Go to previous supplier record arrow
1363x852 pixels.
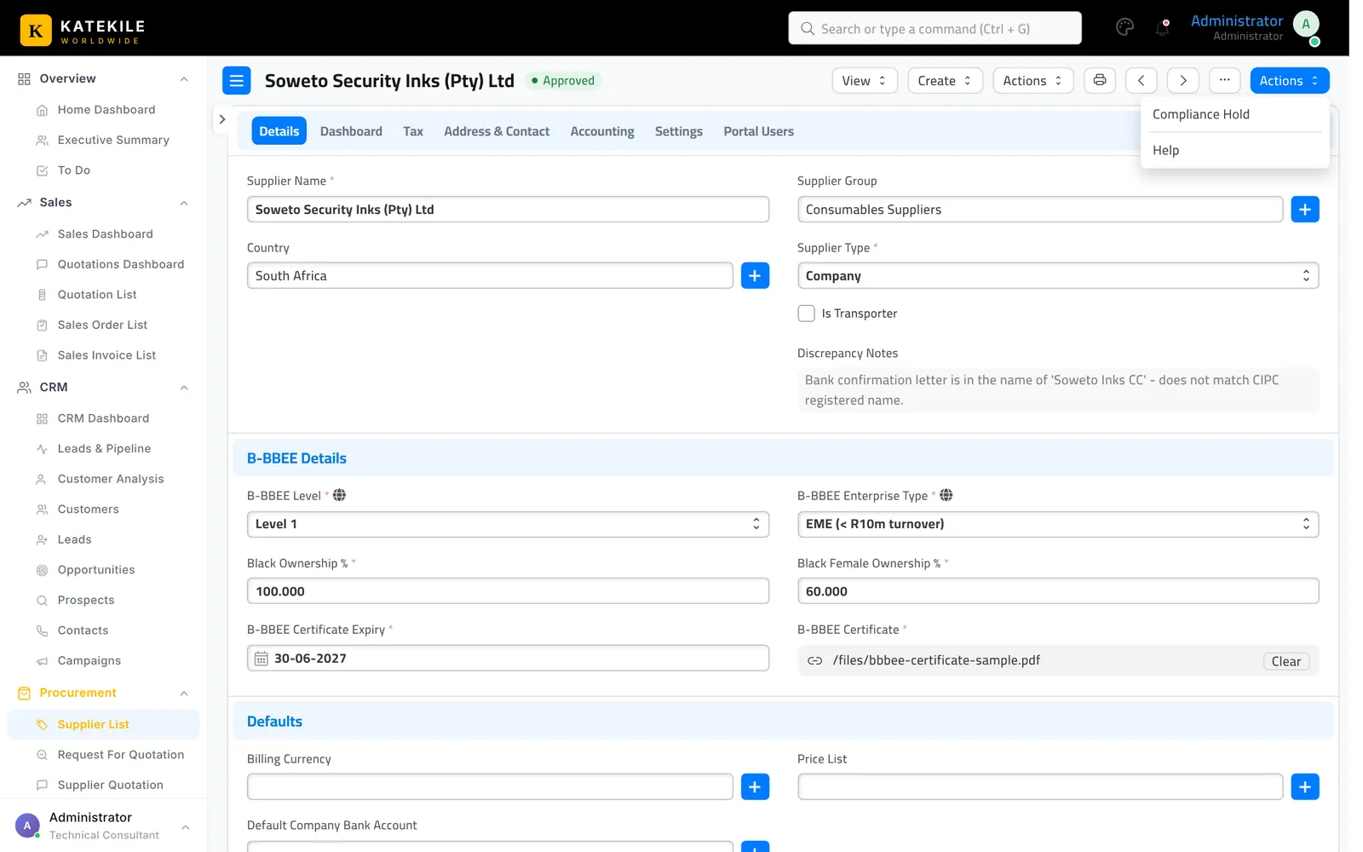[x=1141, y=80]
